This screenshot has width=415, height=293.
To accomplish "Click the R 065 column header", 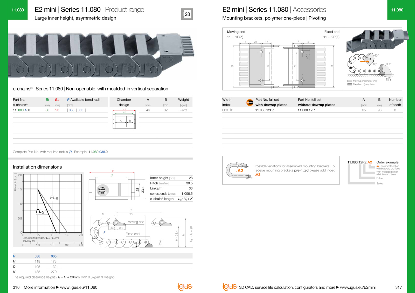I will coord(54,256).
